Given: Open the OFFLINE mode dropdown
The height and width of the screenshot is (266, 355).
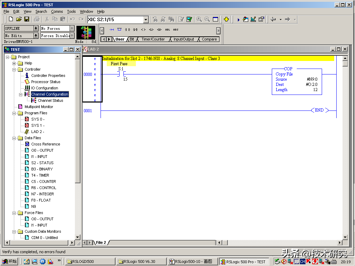Looking at the screenshot, I should pos(36,28).
